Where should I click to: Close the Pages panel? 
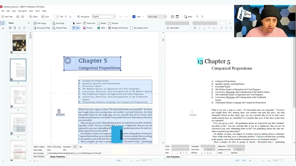pos(29,23)
